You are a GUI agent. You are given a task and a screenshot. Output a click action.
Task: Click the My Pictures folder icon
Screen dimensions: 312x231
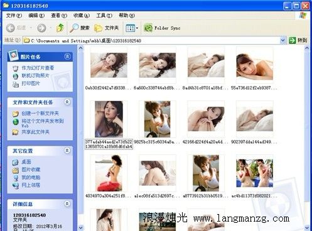point(16,170)
